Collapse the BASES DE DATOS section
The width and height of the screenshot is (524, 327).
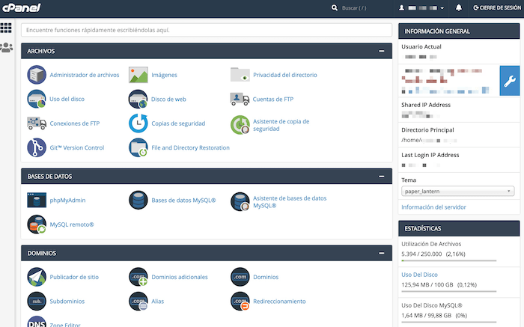[381, 177]
